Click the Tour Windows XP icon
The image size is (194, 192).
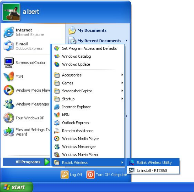click(9, 118)
